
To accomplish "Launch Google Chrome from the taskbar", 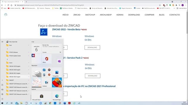I will point(50,103).
